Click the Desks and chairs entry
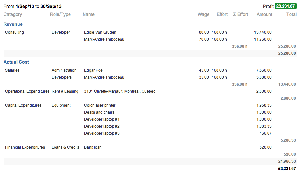The width and height of the screenshot is (301, 174). tap(99, 112)
